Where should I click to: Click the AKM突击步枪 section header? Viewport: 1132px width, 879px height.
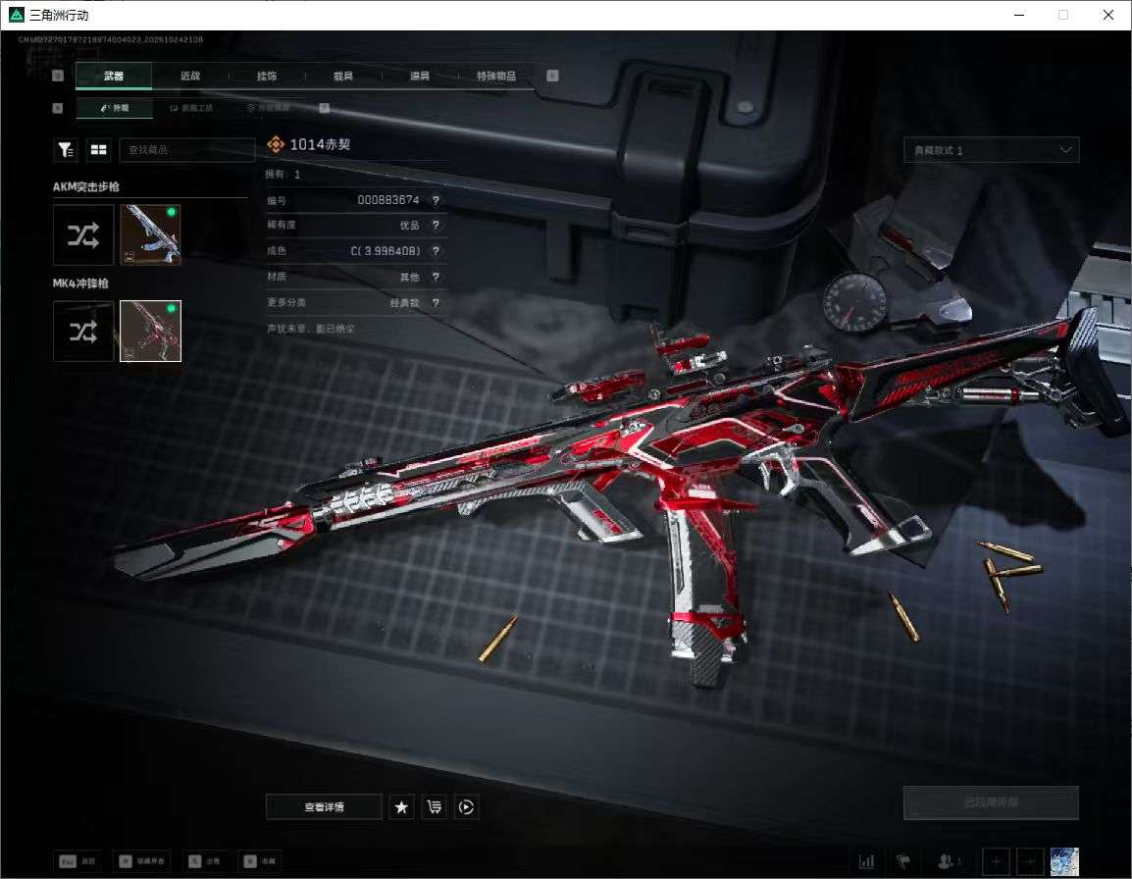pyautogui.click(x=86, y=187)
